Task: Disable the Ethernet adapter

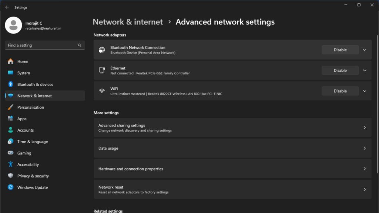Action: coord(340,70)
